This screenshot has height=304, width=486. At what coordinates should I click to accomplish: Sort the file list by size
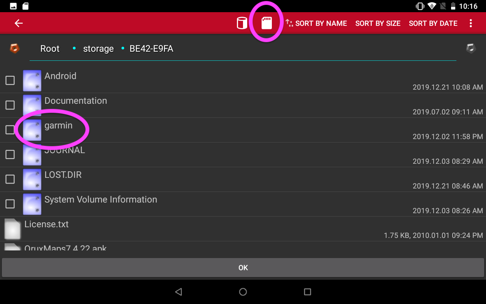378,23
